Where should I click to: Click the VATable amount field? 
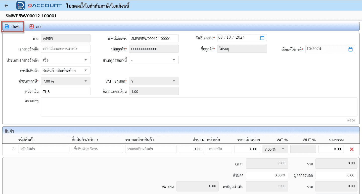(198, 186)
